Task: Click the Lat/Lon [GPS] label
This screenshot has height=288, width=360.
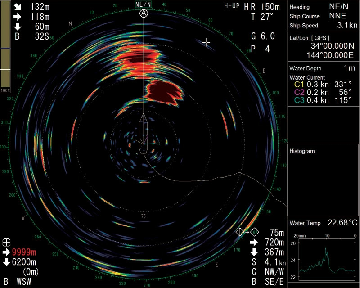Action: (310, 38)
